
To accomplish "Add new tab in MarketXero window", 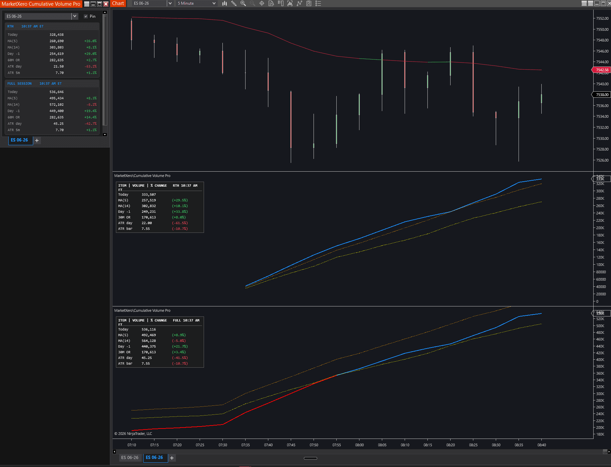I will [37, 141].
